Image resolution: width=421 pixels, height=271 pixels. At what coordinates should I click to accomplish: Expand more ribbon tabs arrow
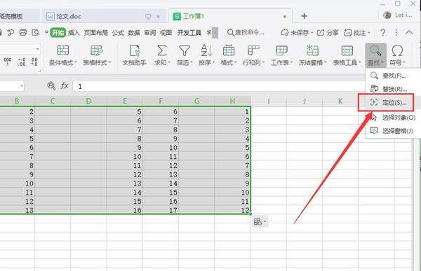click(x=215, y=33)
